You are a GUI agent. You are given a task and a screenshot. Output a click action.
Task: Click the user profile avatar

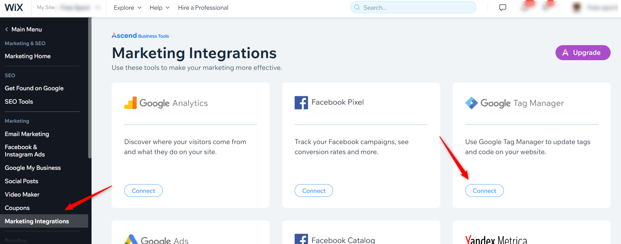577,7
